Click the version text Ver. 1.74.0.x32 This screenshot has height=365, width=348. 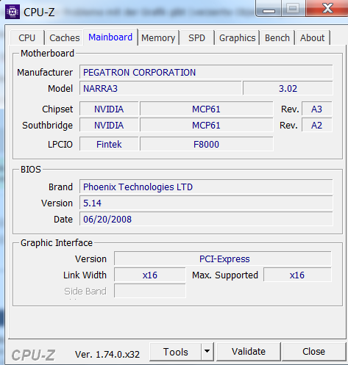click(107, 354)
